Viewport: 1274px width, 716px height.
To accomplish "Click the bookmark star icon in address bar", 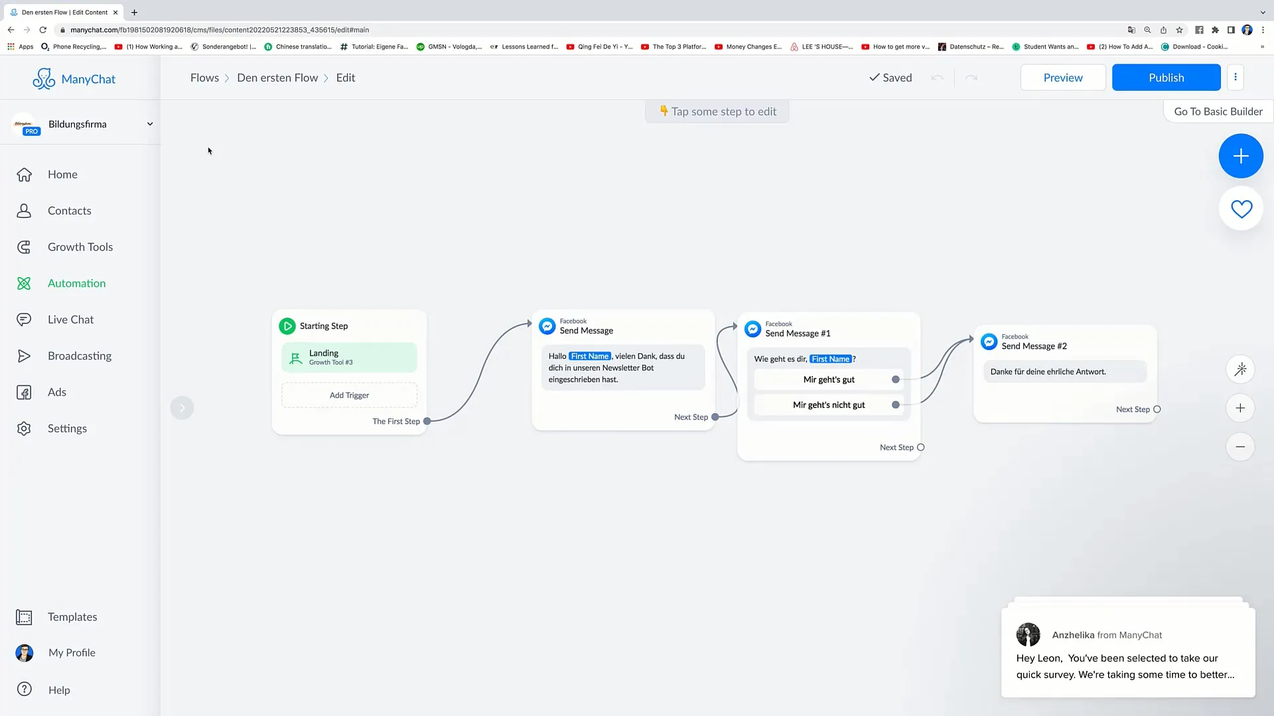I will 1179,30.
